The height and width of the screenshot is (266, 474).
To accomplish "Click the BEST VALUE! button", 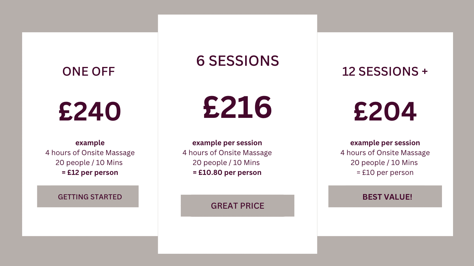I will click(x=385, y=196).
